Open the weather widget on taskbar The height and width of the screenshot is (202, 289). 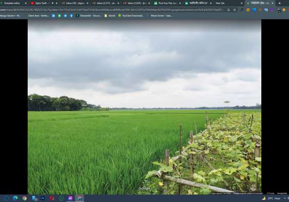[x=271, y=198]
